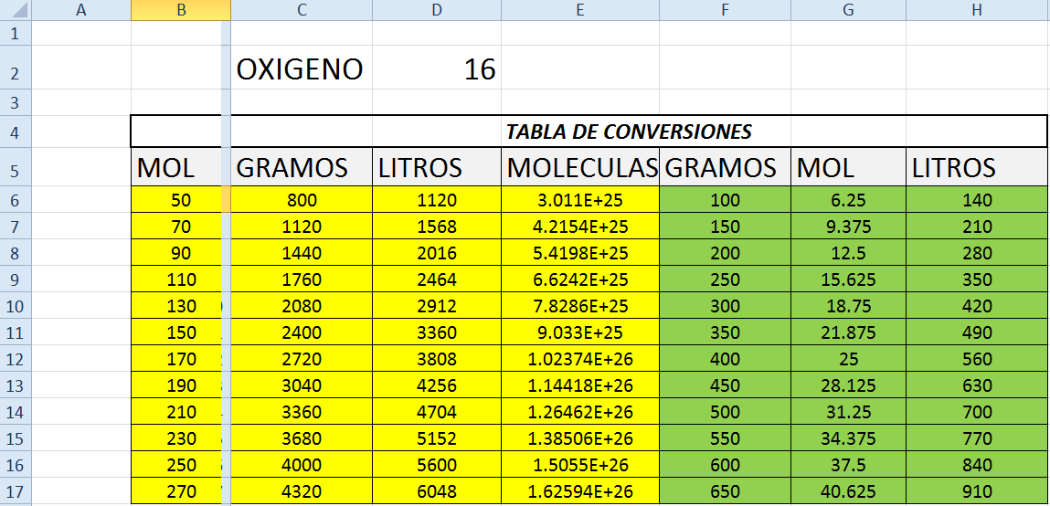Image resolution: width=1050 pixels, height=506 pixels.
Task: Select cell showing 9.375
Action: pos(848,227)
